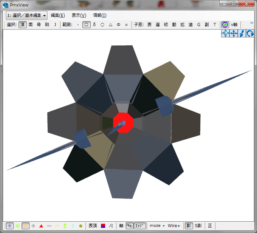Maximize the PmxView window
Viewport: 257px width, 233px height.
click(x=234, y=4)
